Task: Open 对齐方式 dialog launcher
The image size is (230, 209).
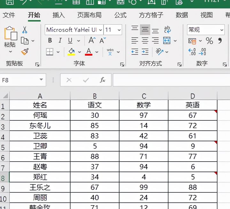Action: [180, 64]
